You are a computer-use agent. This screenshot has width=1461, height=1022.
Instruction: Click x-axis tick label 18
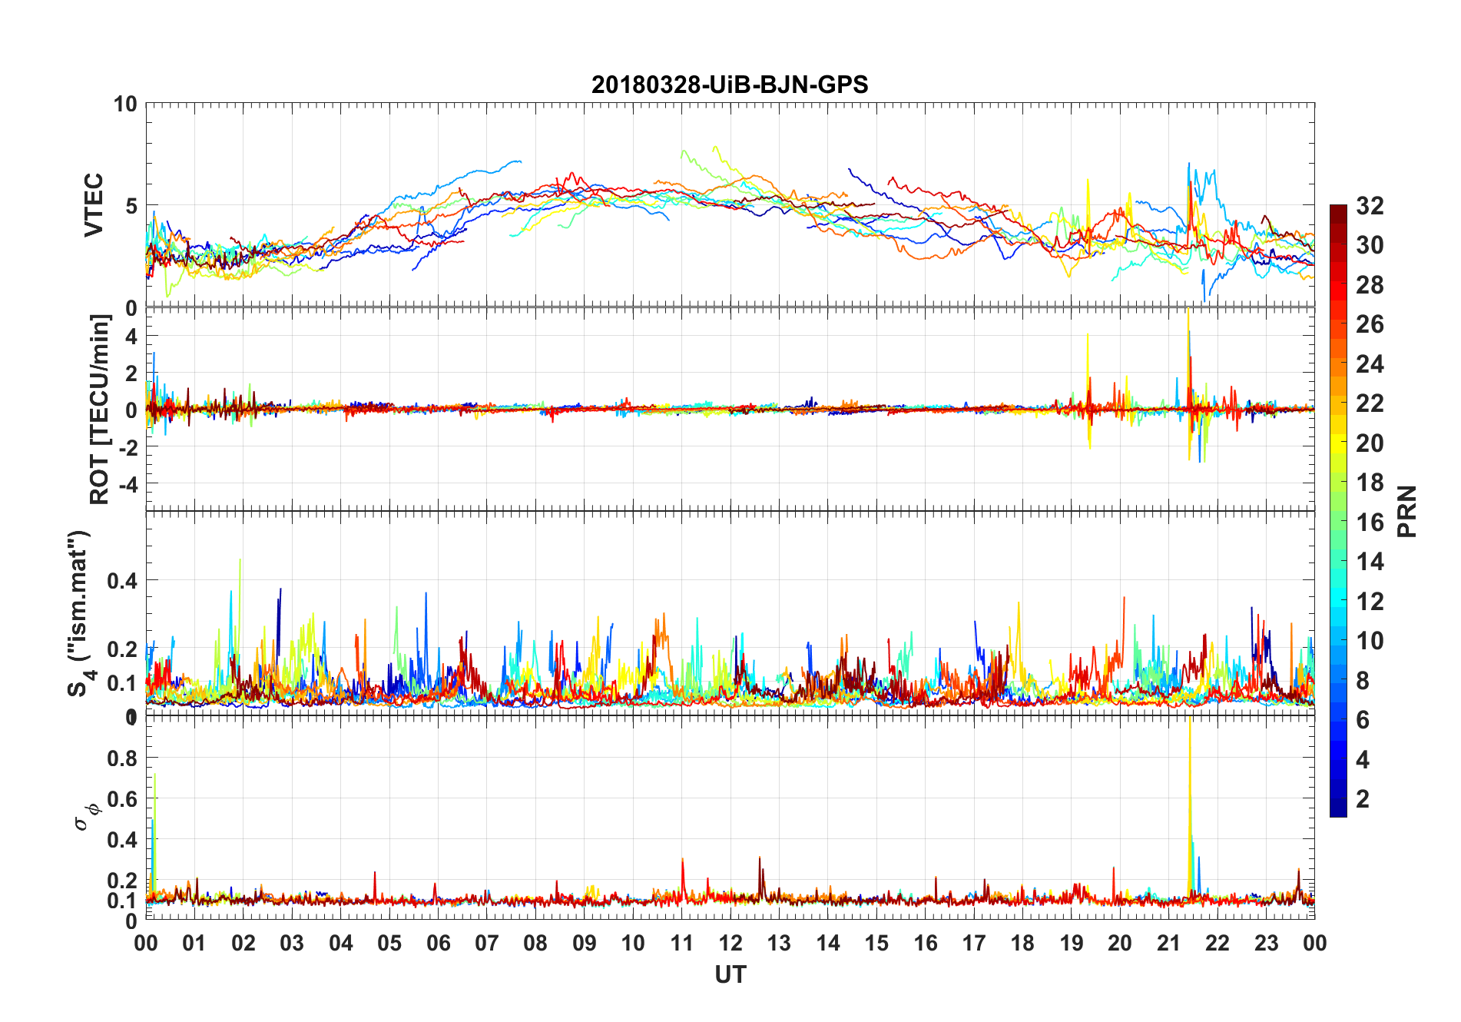[1022, 943]
